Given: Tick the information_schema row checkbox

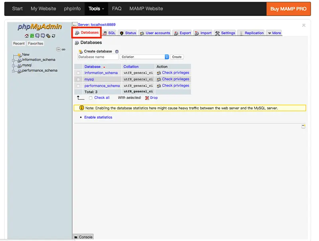Looking at the screenshot, I should point(78,73).
